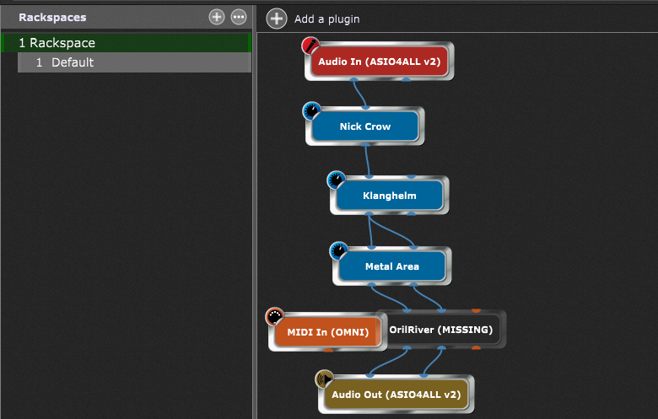Click the right input pin of Klanghelm
658x419 pixels.
(x=412, y=176)
